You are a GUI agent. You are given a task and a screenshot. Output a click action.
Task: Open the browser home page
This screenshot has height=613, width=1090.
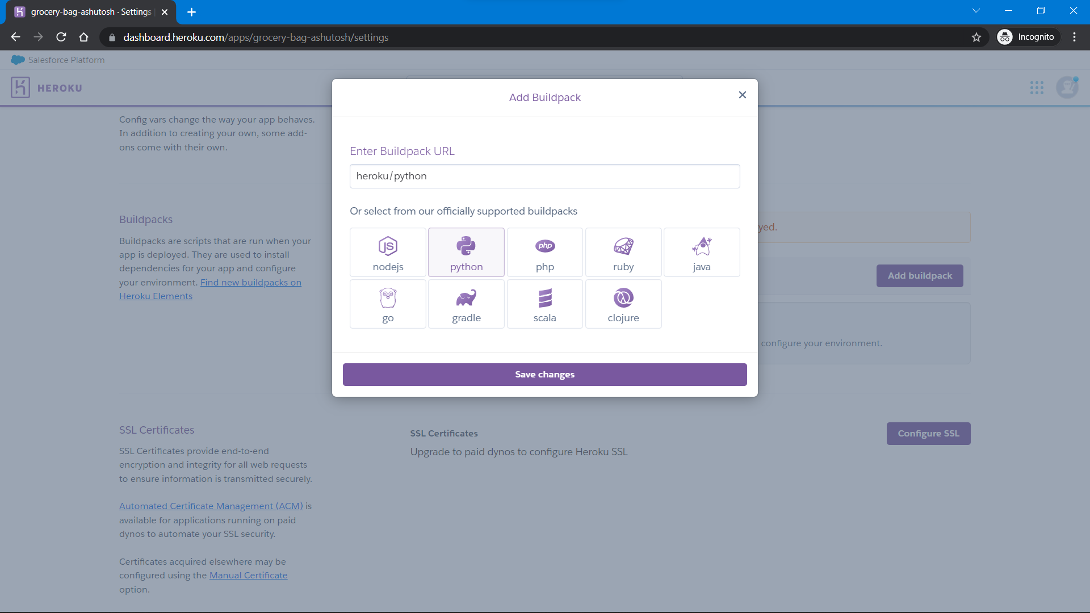pos(83,37)
